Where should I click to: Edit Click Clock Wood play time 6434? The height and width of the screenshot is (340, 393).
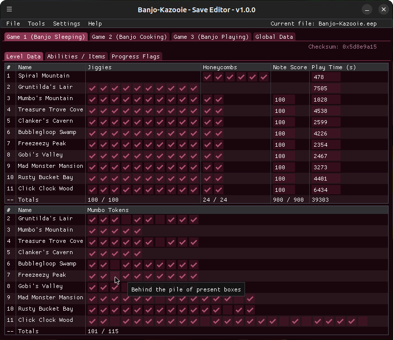(326, 190)
